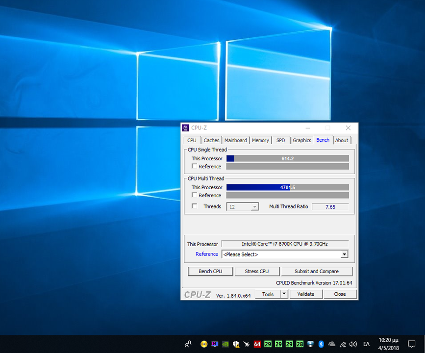Open the Reference <Please Select> combo box
Image resolution: width=425 pixels, height=353 pixels.
click(x=285, y=254)
